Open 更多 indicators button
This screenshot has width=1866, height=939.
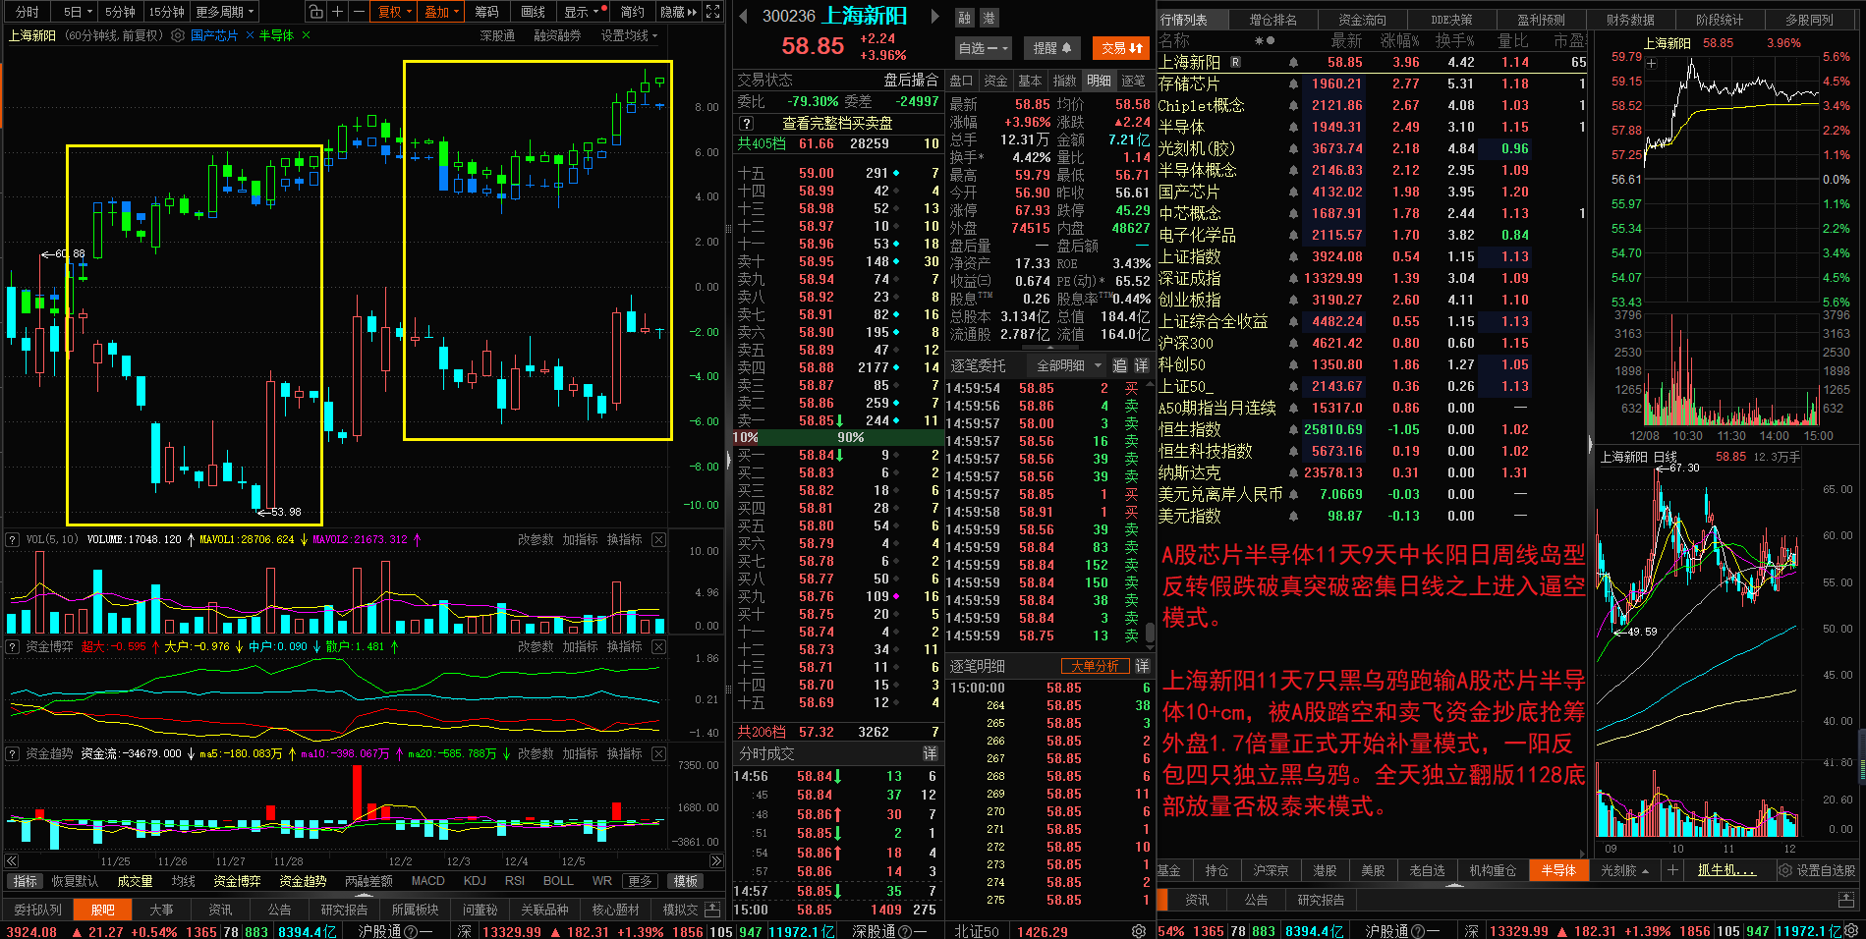point(641,881)
